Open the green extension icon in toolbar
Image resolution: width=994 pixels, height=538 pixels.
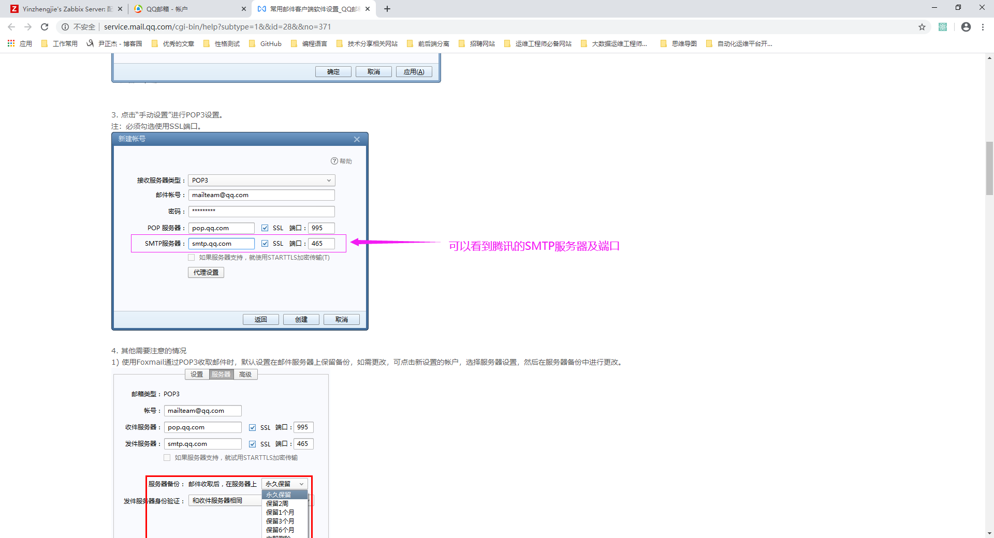click(x=943, y=27)
